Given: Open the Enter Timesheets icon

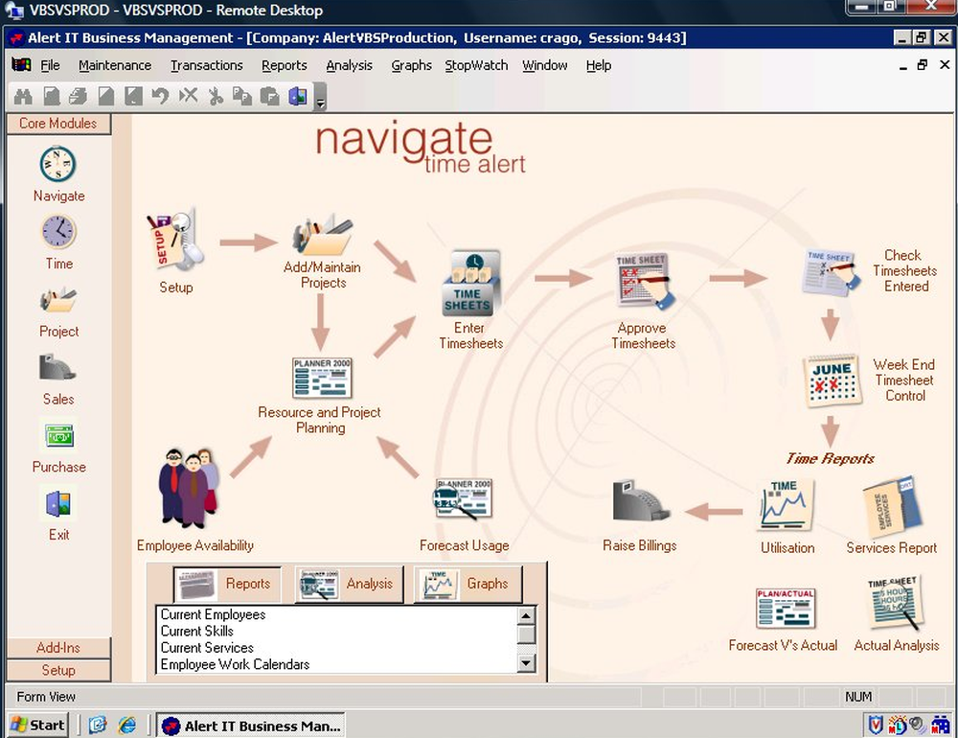Looking at the screenshot, I should [471, 283].
